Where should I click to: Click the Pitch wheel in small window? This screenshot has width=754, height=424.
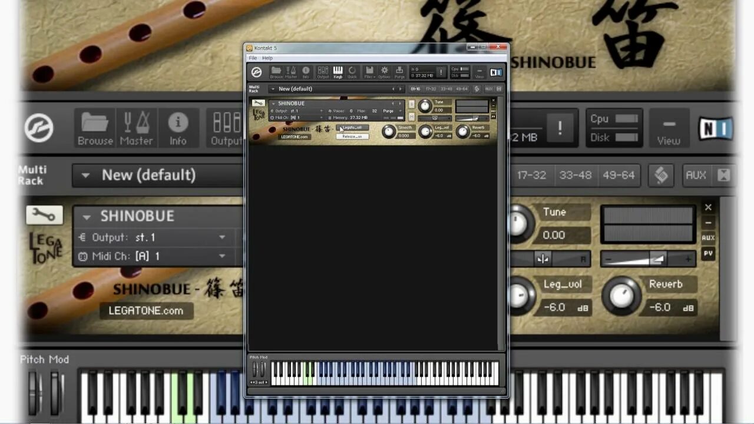[x=255, y=369]
